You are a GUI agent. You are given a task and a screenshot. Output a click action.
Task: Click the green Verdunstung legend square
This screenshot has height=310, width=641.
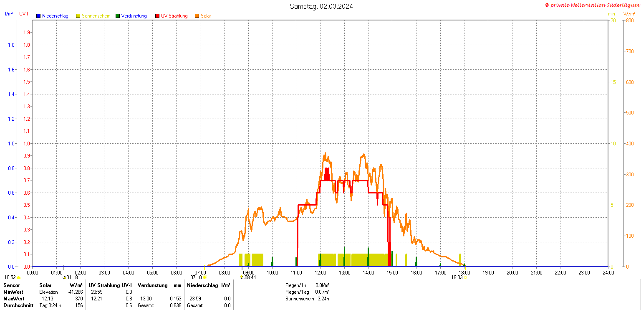click(118, 16)
